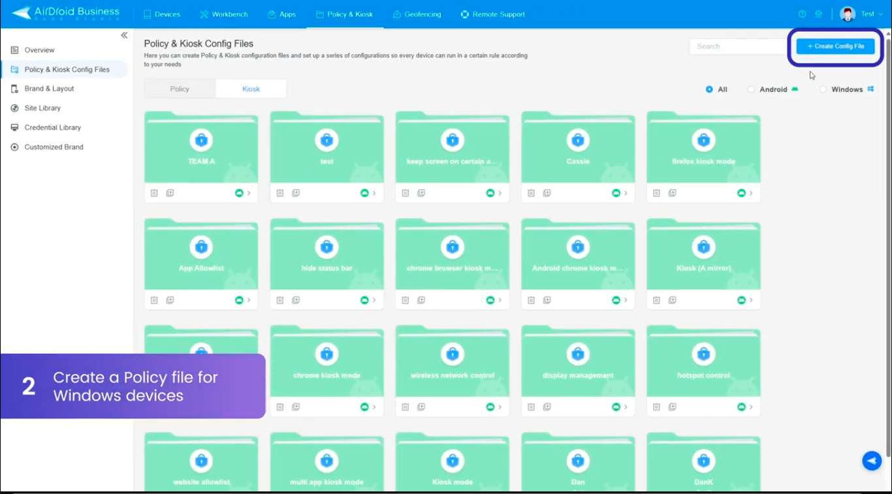Viewport: 892px width, 494px height.
Task: Click the Search input field
Action: coord(738,46)
